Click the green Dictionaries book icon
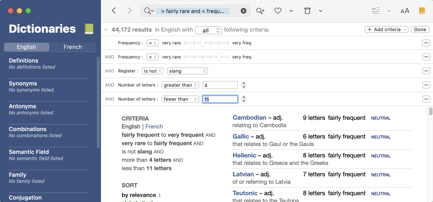This screenshot has height=202, width=433. [89, 29]
